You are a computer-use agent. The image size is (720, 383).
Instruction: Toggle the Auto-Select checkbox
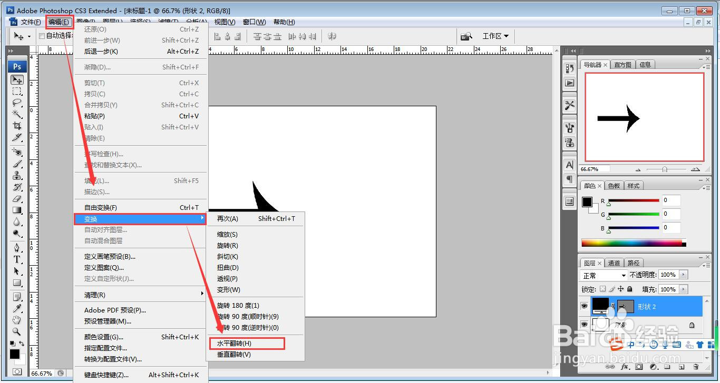(x=42, y=36)
